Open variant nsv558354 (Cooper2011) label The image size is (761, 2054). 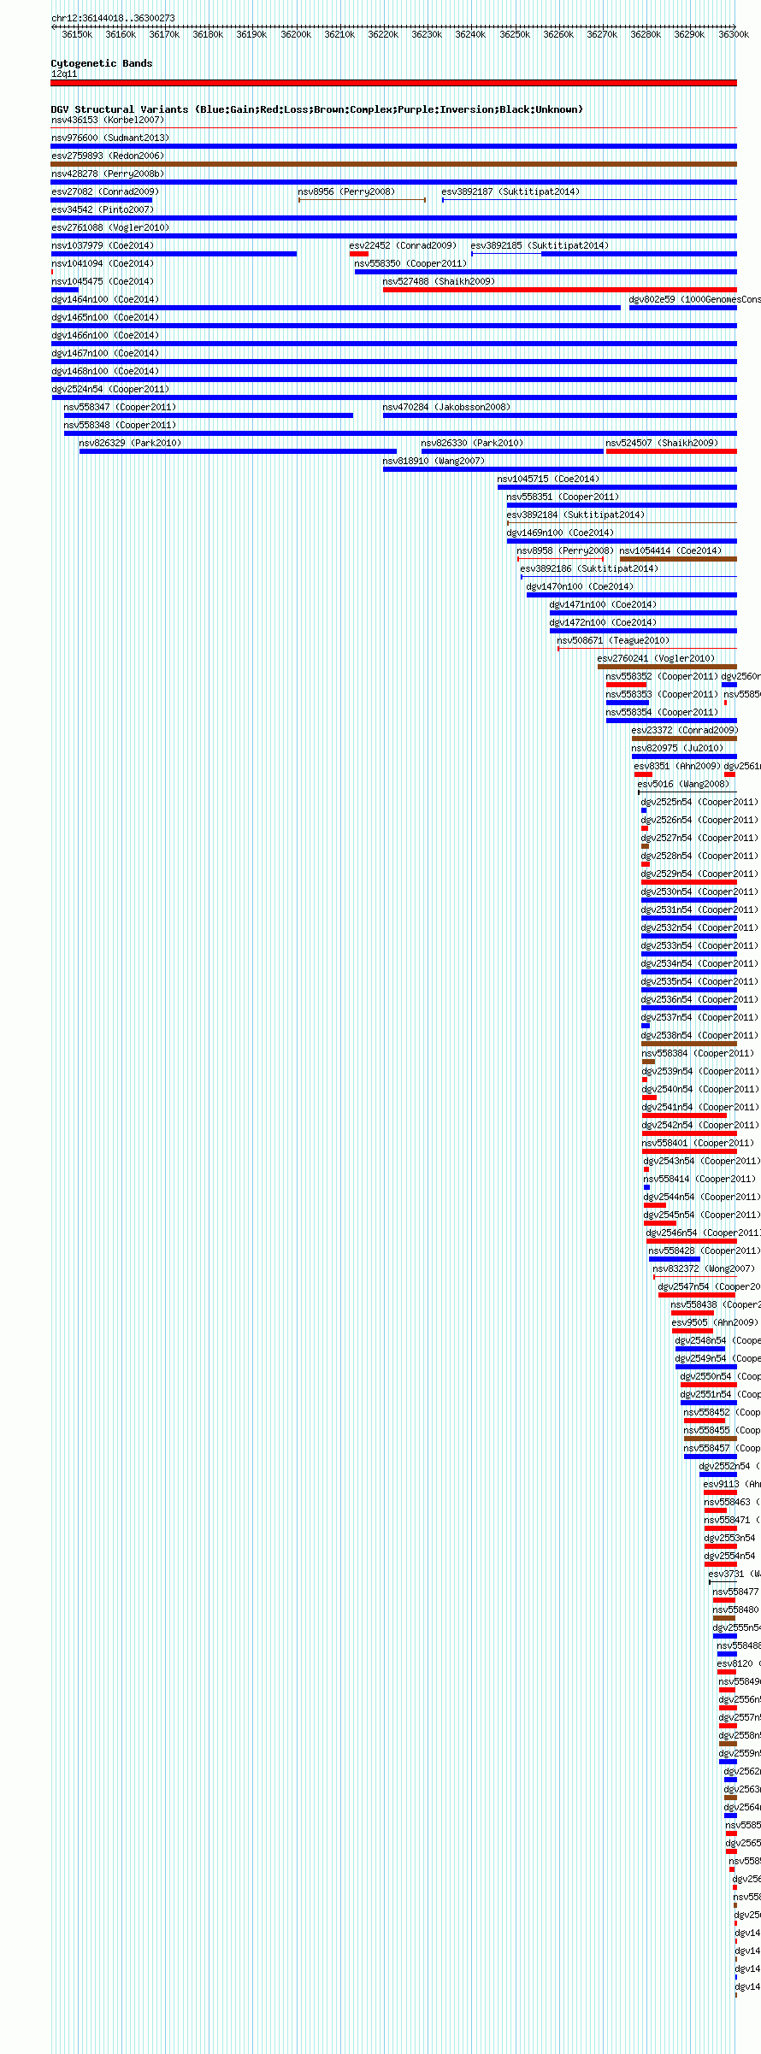[662, 712]
